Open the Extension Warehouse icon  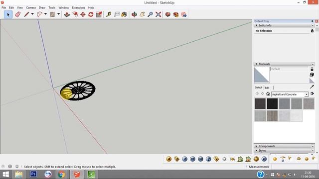(x=176, y=14)
